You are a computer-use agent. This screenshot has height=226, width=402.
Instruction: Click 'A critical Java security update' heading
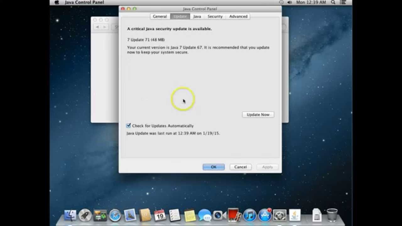click(x=169, y=29)
